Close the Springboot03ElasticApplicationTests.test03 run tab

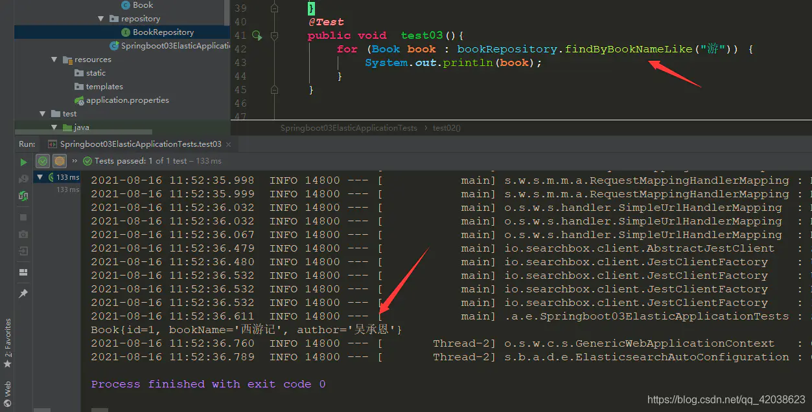[x=229, y=144]
